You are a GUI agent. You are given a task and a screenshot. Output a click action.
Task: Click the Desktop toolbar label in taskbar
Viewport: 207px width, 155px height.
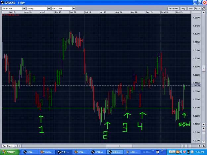coord(146,152)
